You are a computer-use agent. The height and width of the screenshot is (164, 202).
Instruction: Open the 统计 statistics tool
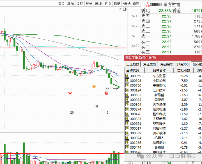[x=89, y=4]
